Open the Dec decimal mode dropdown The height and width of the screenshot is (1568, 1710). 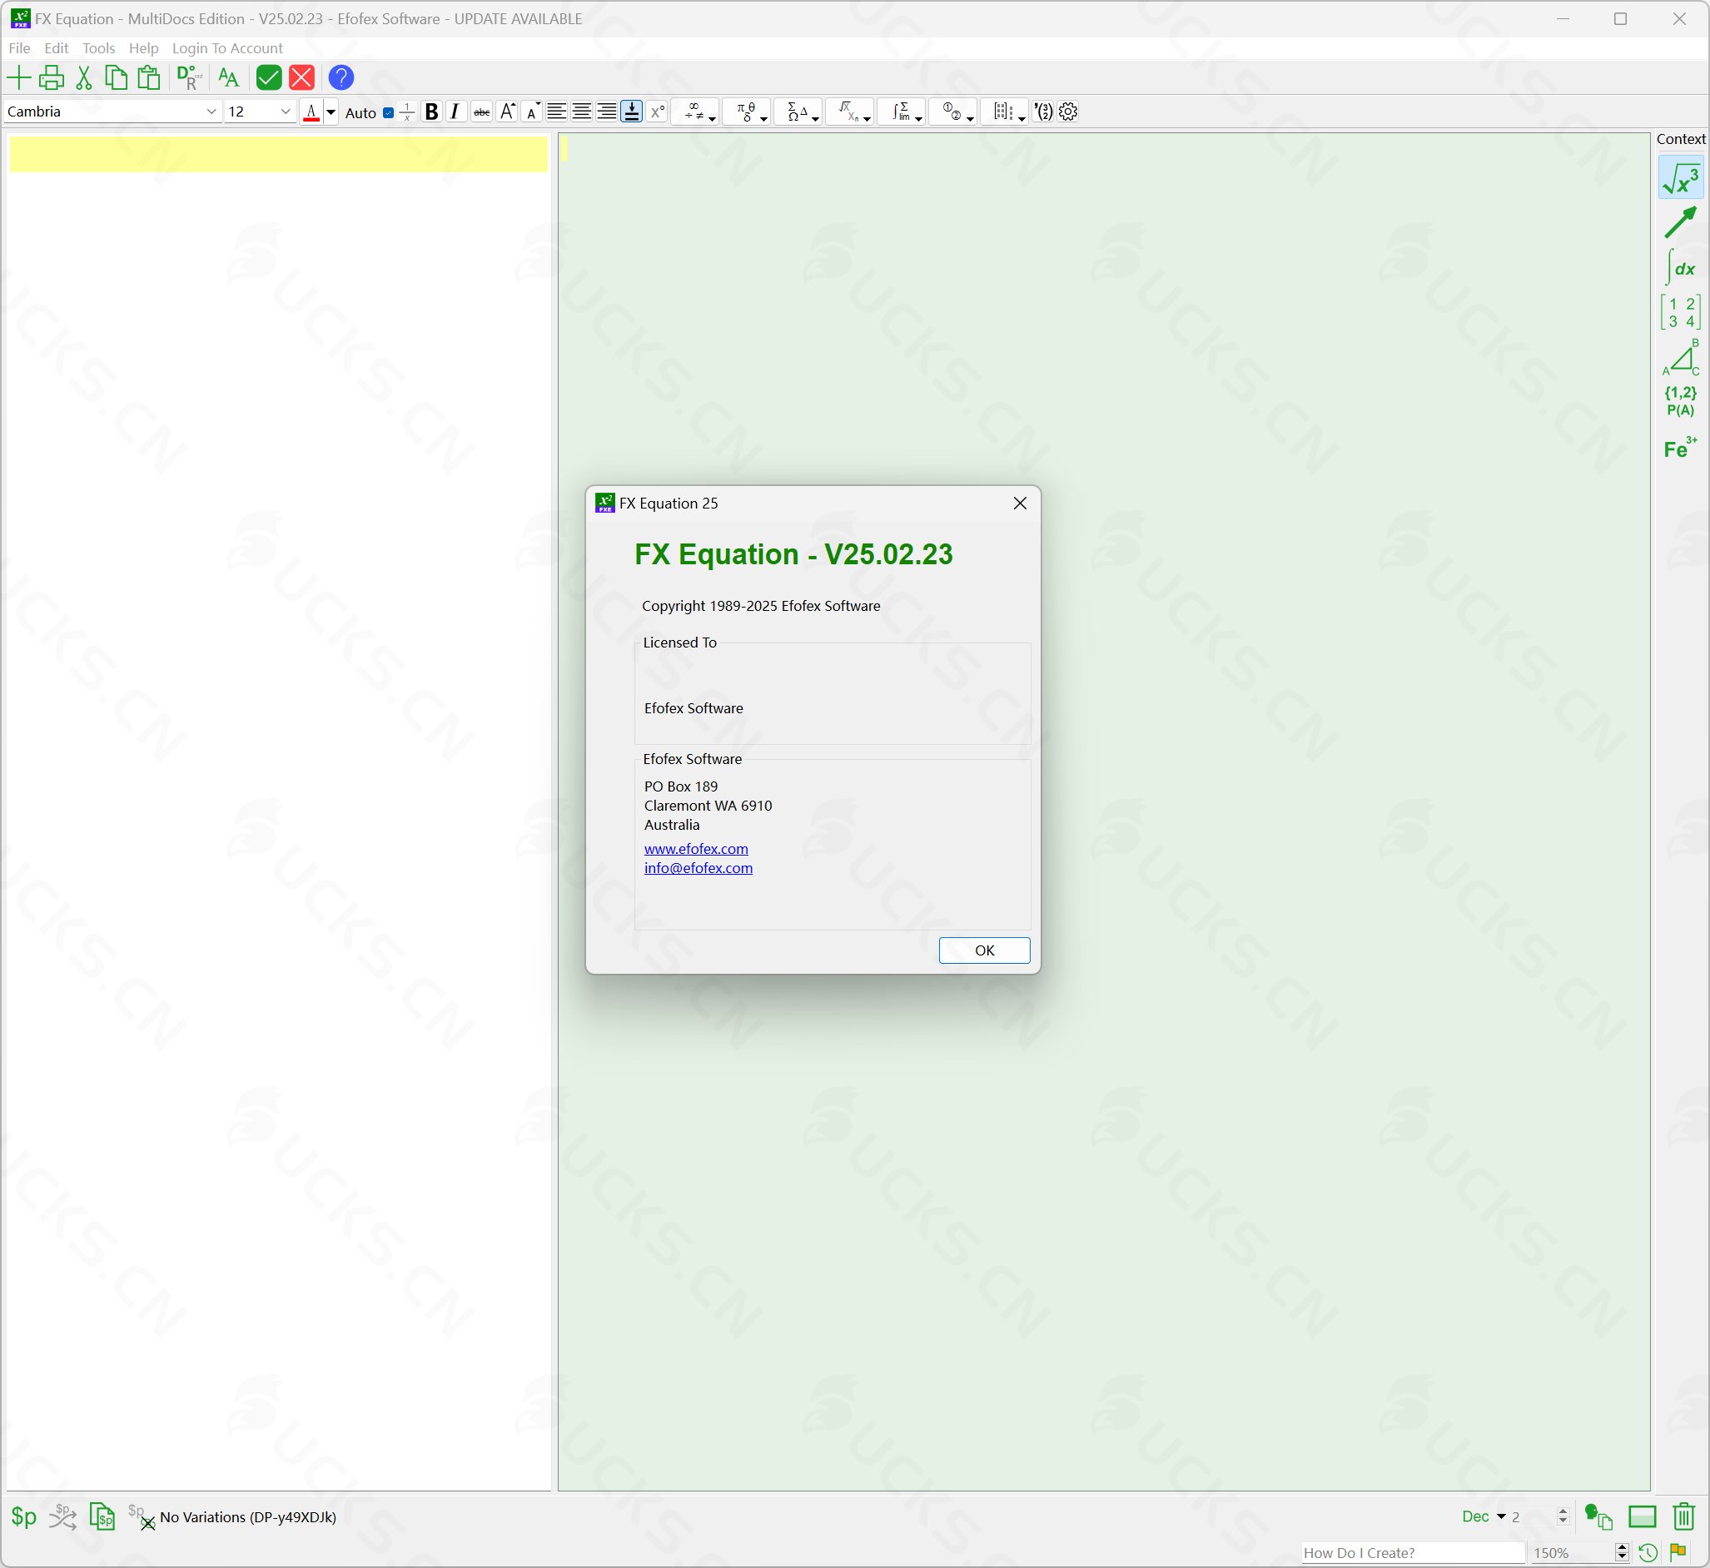[x=1484, y=1517]
